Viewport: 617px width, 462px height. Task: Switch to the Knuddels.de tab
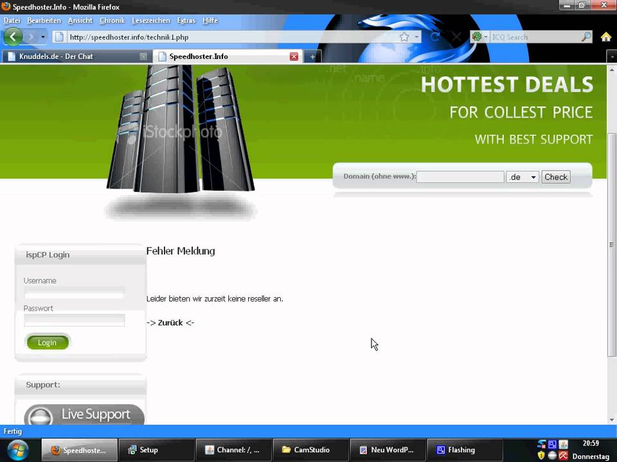76,56
